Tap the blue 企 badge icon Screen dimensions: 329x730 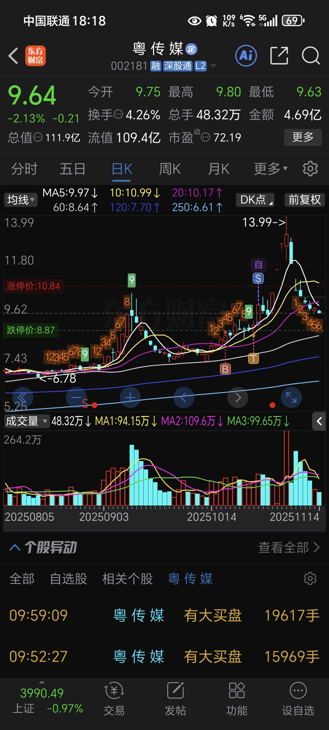click(x=191, y=49)
